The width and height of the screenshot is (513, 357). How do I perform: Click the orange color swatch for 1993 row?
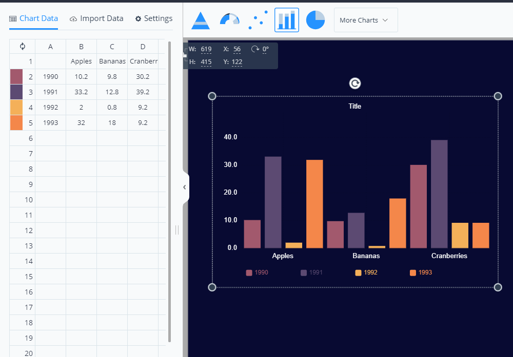17,123
